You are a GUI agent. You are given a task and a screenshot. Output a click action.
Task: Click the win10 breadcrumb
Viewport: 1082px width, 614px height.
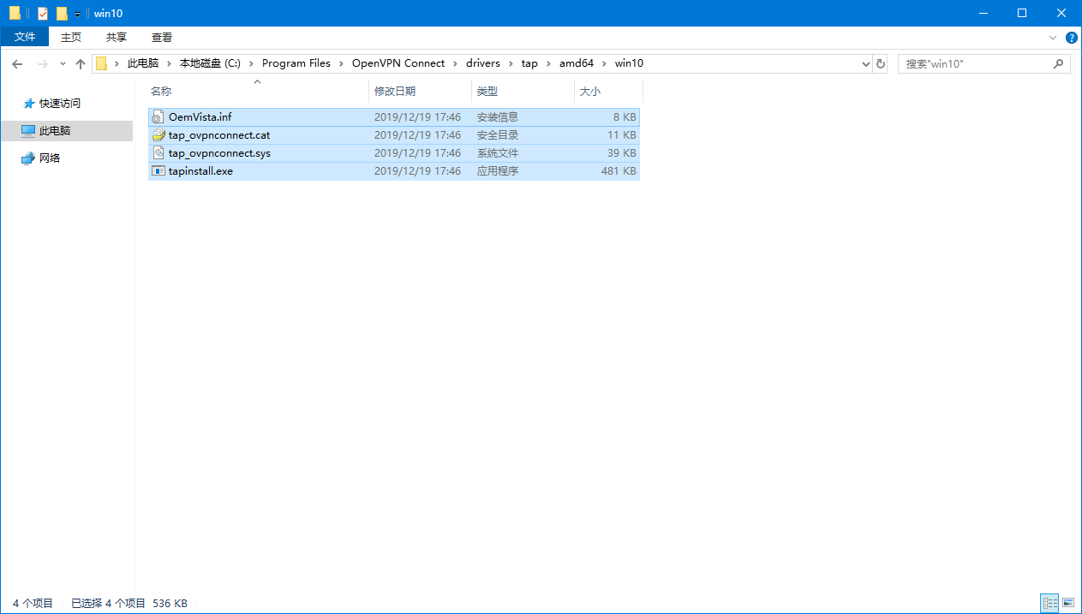click(629, 63)
